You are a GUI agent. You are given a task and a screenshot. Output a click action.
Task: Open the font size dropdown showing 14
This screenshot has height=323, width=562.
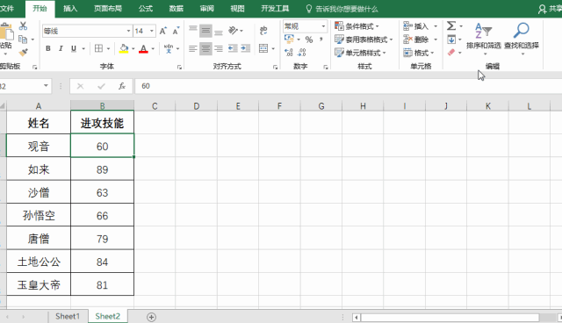pyautogui.click(x=152, y=31)
